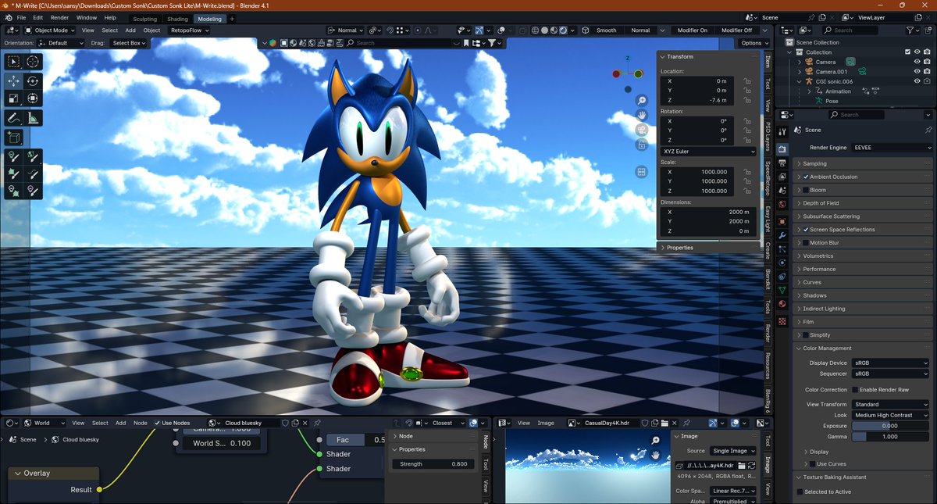Select the Add Cube tool
Screen dimensions: 937x504
pyautogui.click(x=14, y=138)
